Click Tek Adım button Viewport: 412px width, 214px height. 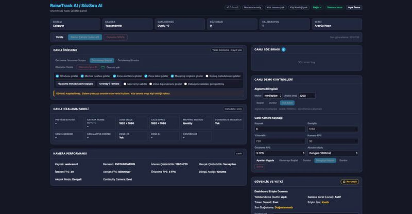coord(287,103)
